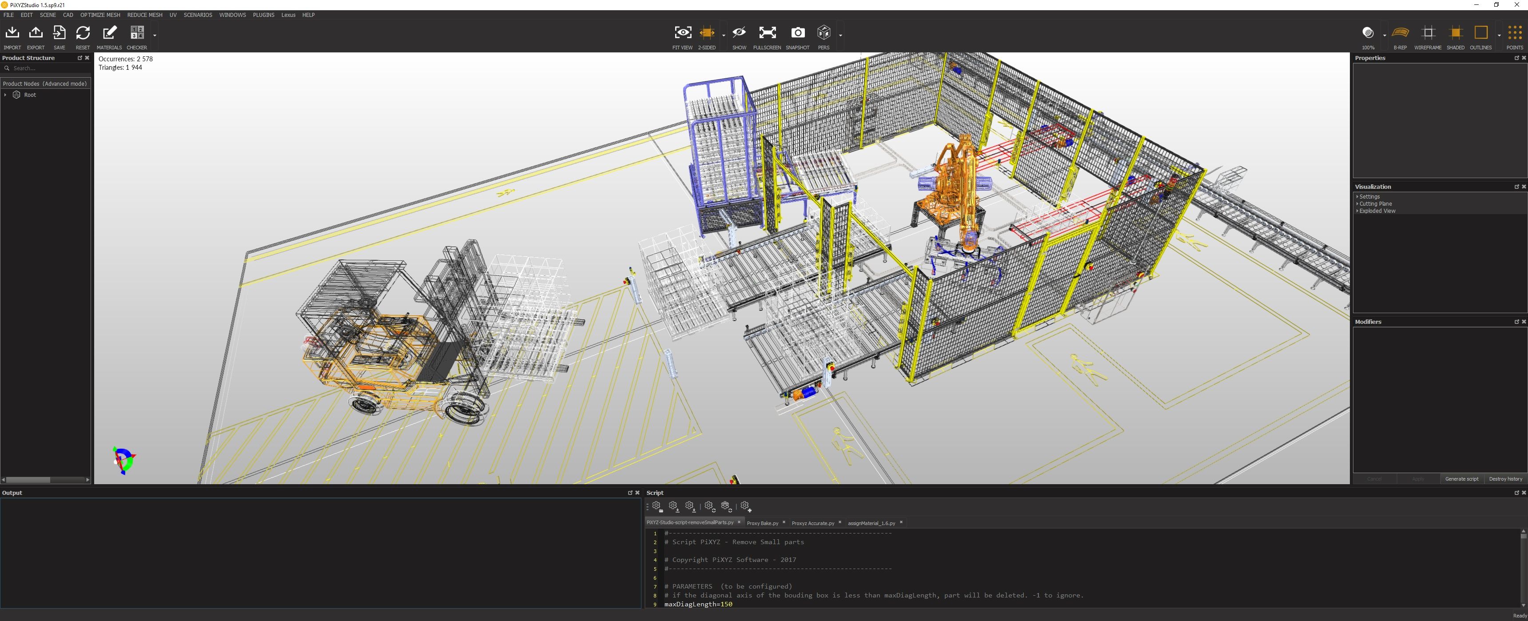The width and height of the screenshot is (1528, 621).
Task: Toggle Shaded display mode
Action: pos(1455,33)
